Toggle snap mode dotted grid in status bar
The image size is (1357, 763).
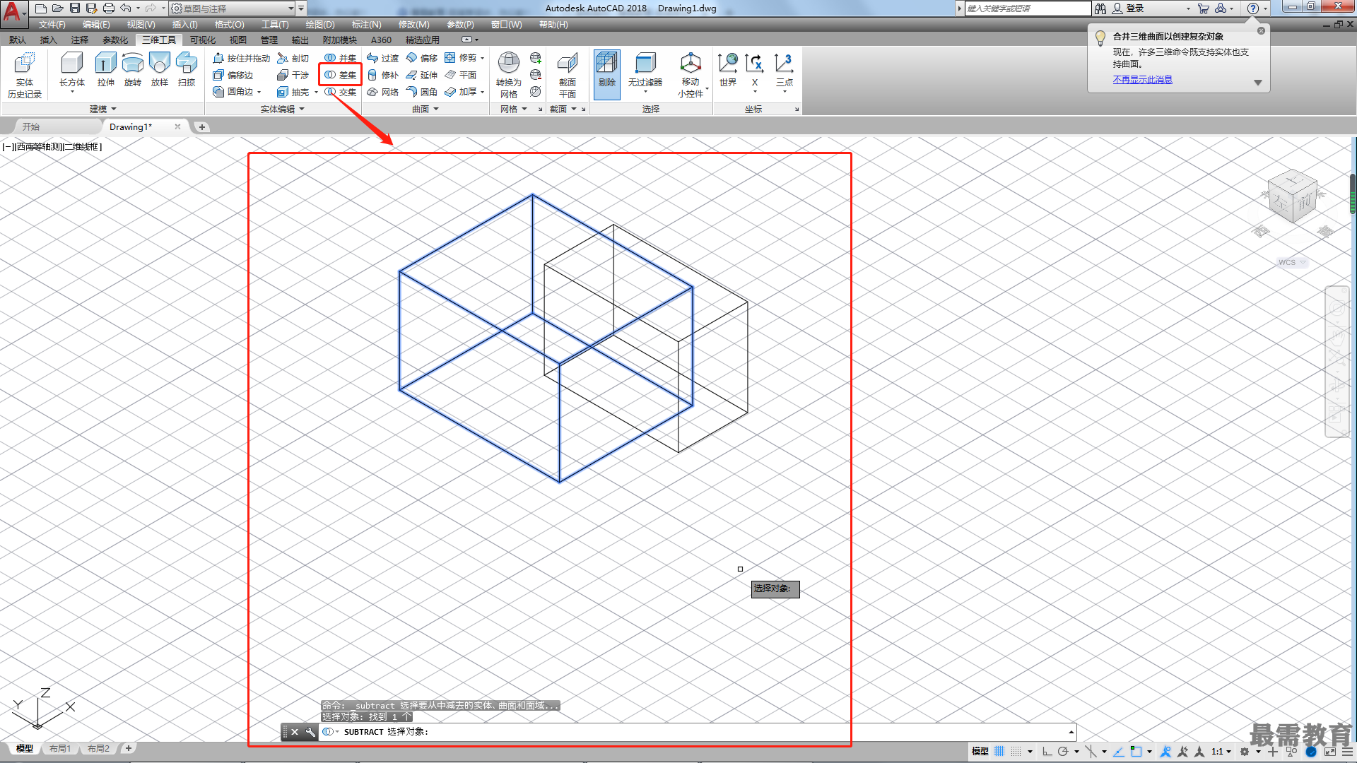(1016, 751)
